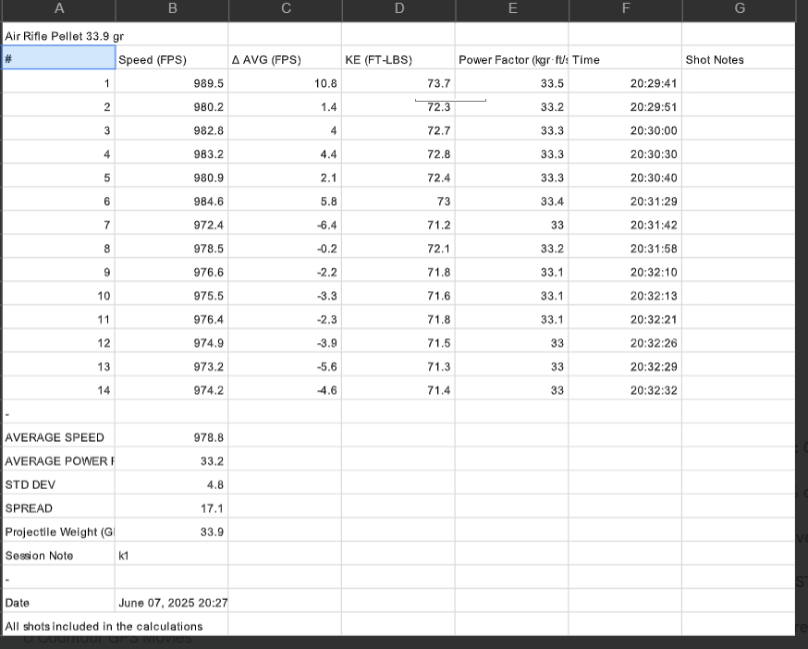Select speed value 980.2 for shot 2

click(172, 106)
